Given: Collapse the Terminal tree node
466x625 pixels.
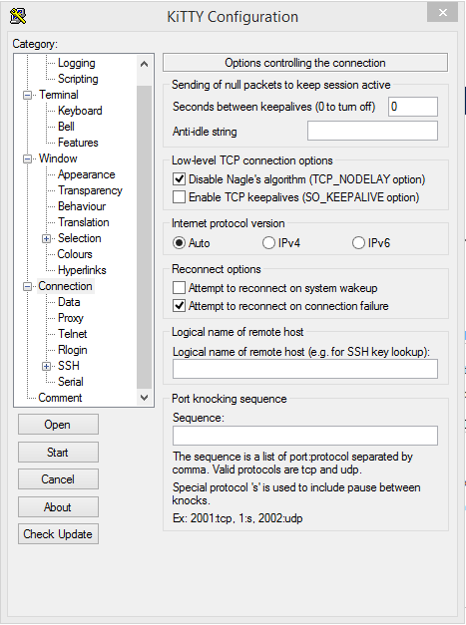Looking at the screenshot, I should 27,96.
